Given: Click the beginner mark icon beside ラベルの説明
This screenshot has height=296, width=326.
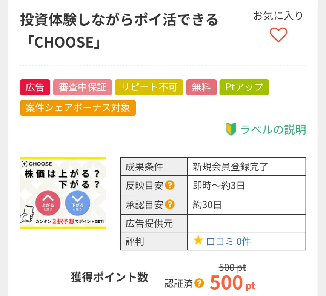Looking at the screenshot, I should [x=231, y=129].
